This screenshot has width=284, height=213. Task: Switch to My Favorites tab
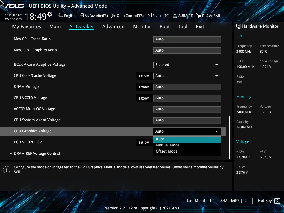click(x=27, y=27)
